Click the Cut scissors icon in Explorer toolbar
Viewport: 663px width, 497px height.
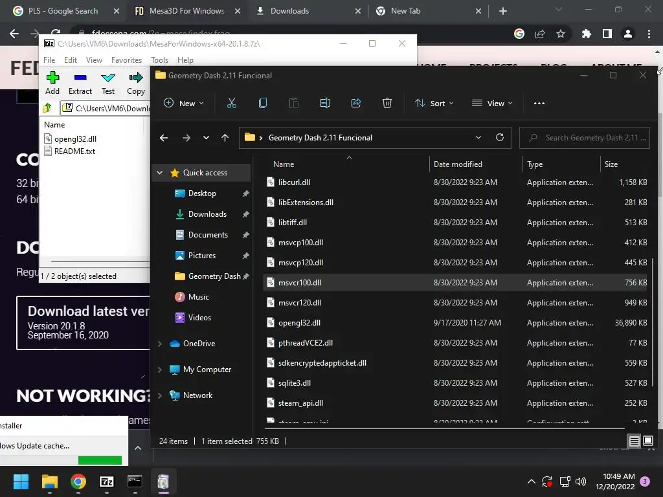pyautogui.click(x=232, y=103)
